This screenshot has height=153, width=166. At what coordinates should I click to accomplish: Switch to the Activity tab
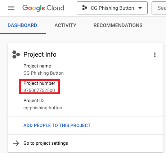[65, 25]
